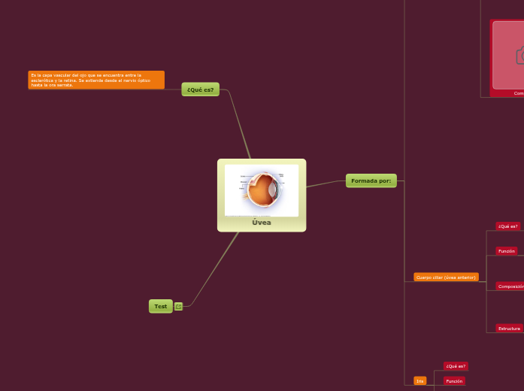Viewport: 524px width, 391px height.
Task: Select the orange Iris node
Action: (x=420, y=381)
